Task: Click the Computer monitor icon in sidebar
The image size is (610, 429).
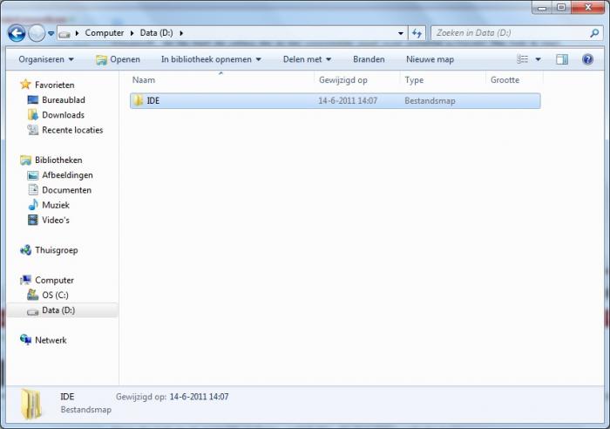Action: click(x=25, y=280)
